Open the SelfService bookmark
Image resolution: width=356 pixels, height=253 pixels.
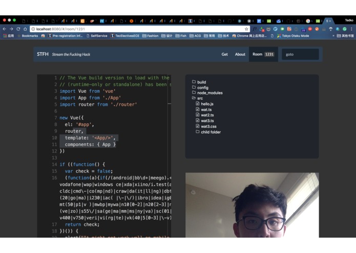pyautogui.click(x=97, y=36)
